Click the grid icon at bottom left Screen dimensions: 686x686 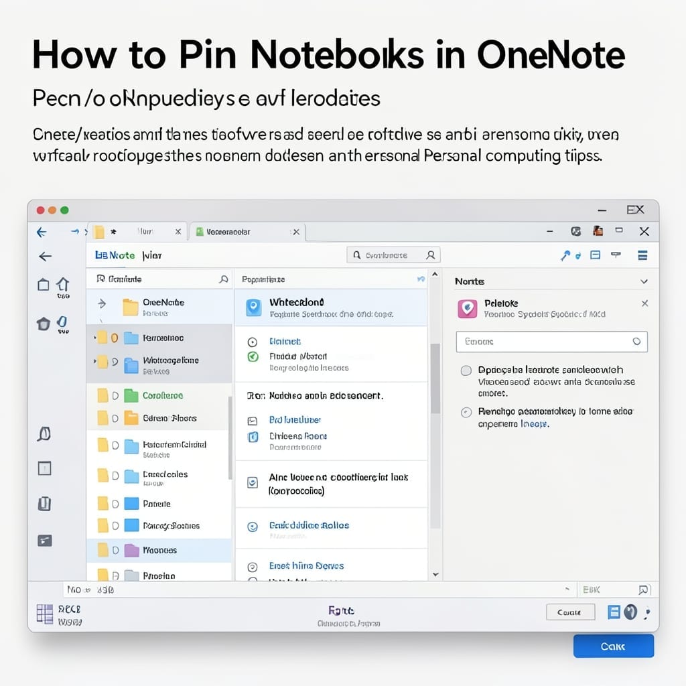click(45, 614)
